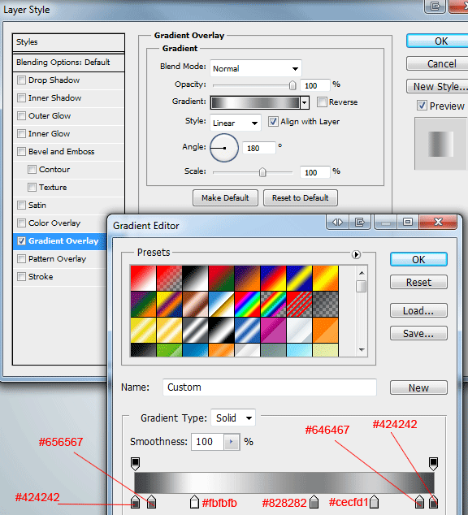Select the #fbfbfb color stop
This screenshot has height=515, width=468.
[194, 502]
